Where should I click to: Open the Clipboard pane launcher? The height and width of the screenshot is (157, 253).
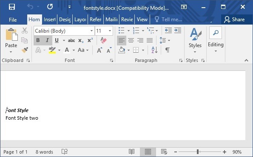click(x=28, y=61)
